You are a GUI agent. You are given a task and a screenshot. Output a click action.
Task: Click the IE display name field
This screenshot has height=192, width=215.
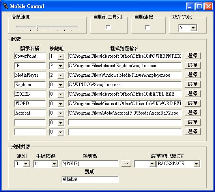pos(30,66)
